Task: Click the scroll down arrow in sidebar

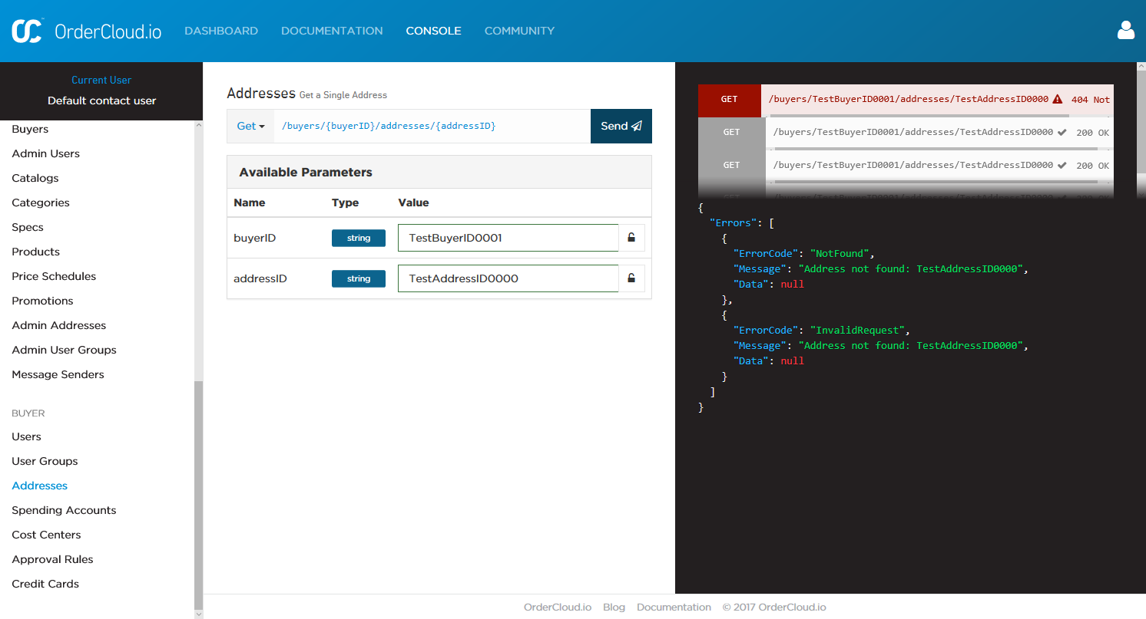Action: pos(199,614)
